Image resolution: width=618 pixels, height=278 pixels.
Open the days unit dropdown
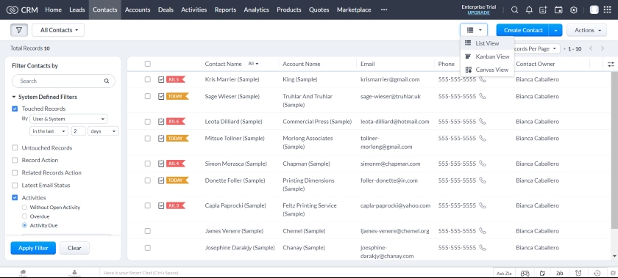(x=103, y=131)
